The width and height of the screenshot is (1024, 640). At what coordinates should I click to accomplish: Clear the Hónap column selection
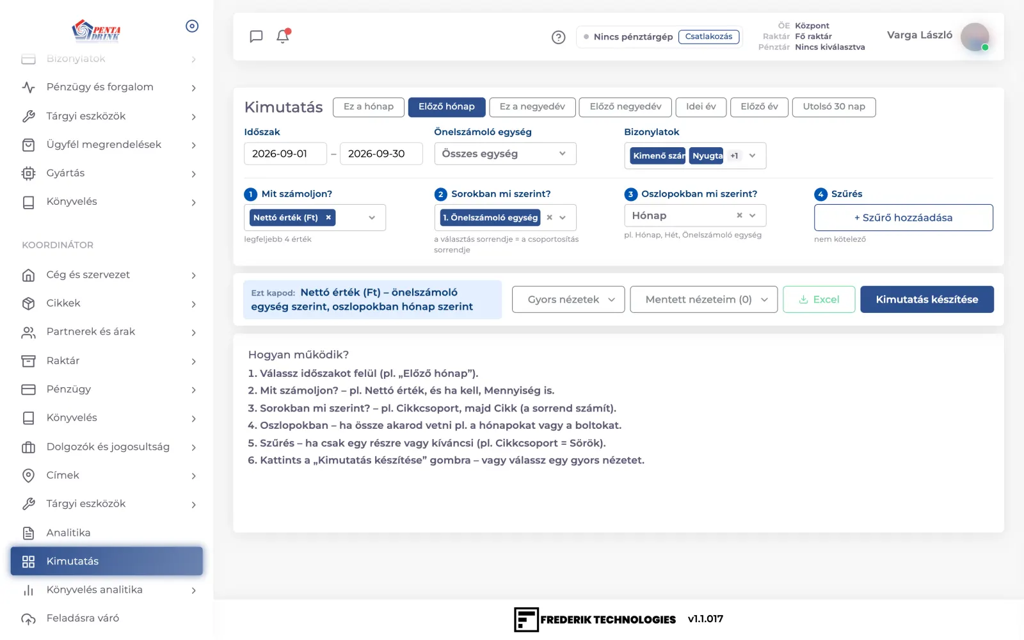[739, 216]
